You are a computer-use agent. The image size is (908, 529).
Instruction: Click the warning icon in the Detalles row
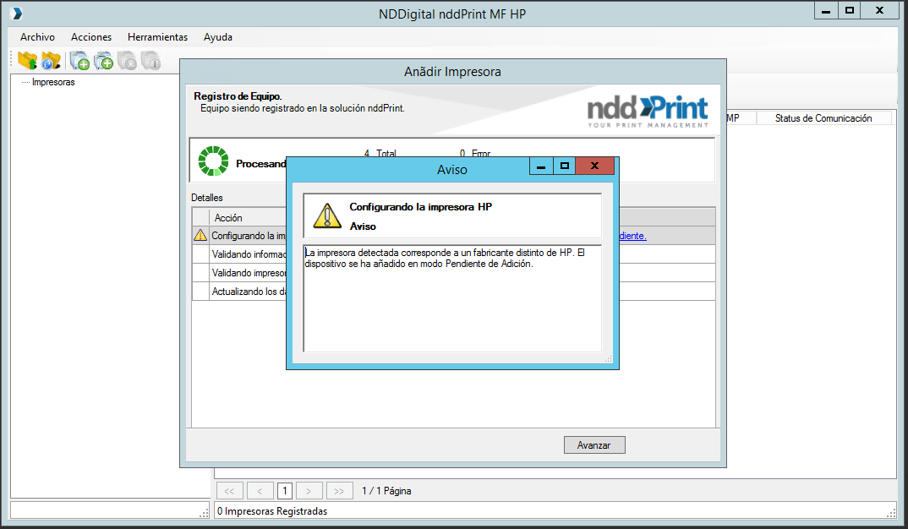tap(200, 236)
